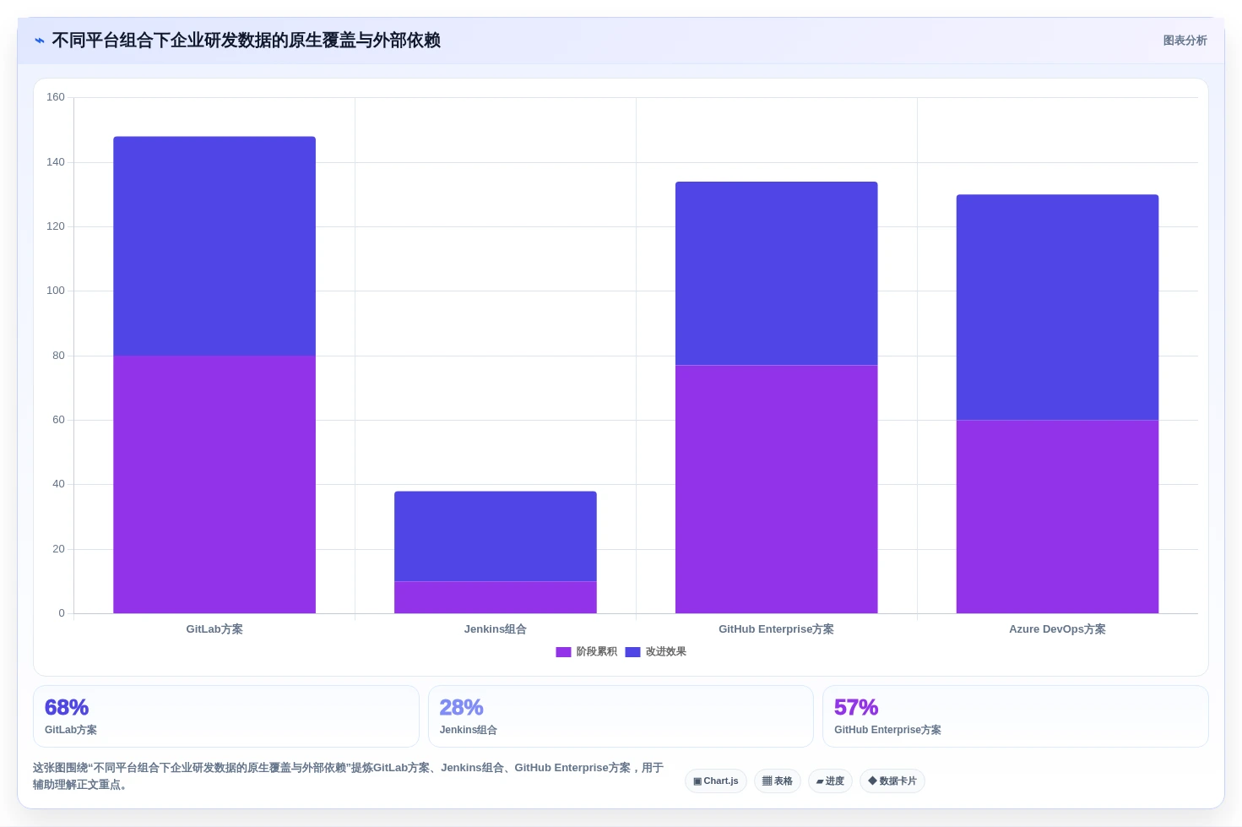Click the 图表分析 label in the header
Viewport: 1242px width, 827px height.
[1185, 41]
